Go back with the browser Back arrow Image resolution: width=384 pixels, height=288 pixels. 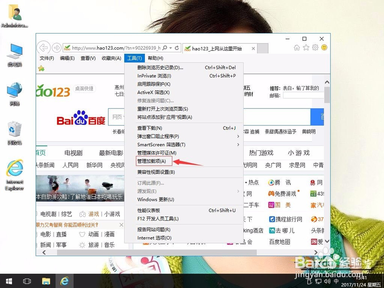click(44, 47)
